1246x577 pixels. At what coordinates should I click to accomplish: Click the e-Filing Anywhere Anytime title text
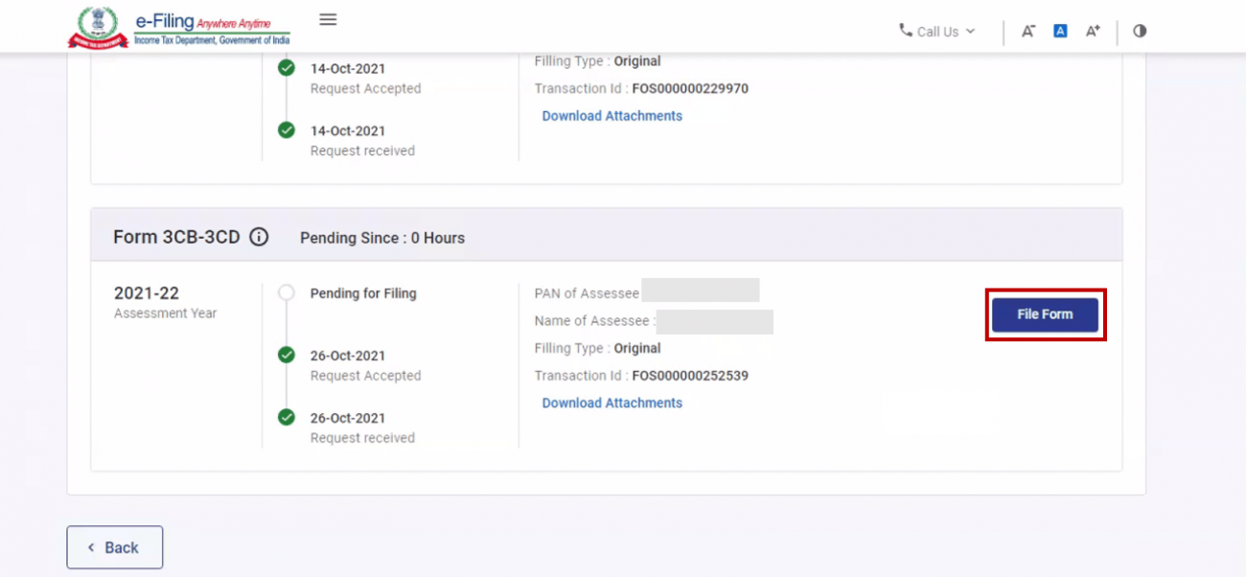202,22
